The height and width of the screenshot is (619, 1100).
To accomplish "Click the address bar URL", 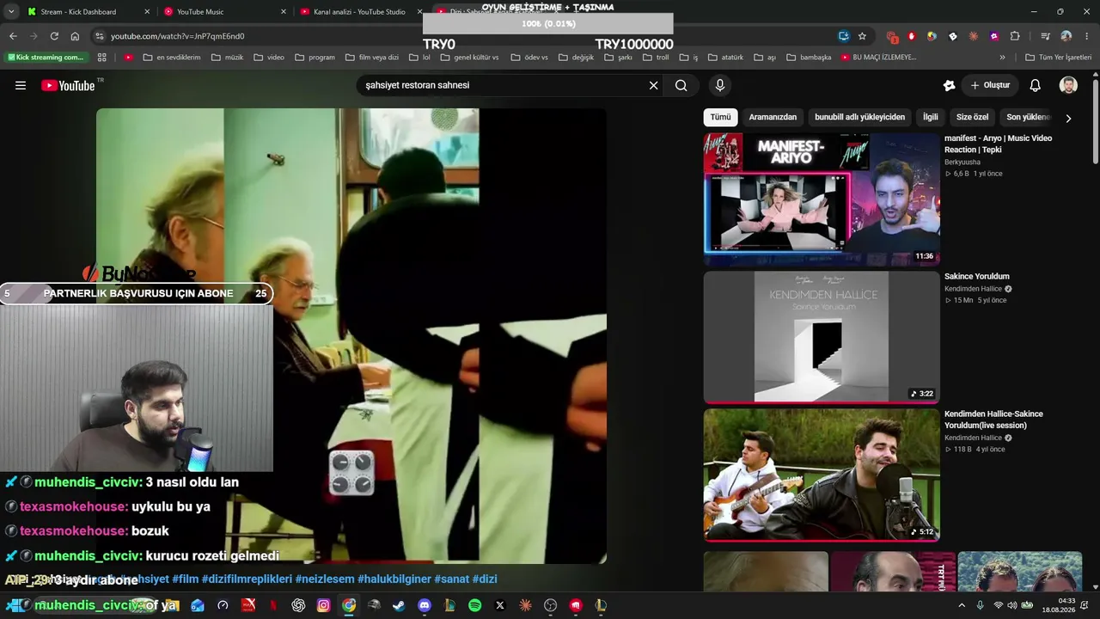I will coord(178,36).
